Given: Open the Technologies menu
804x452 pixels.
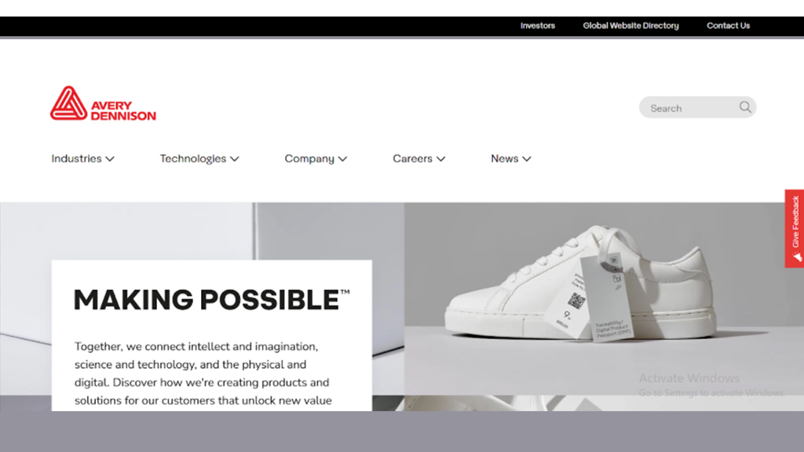Looking at the screenshot, I should coord(193,159).
